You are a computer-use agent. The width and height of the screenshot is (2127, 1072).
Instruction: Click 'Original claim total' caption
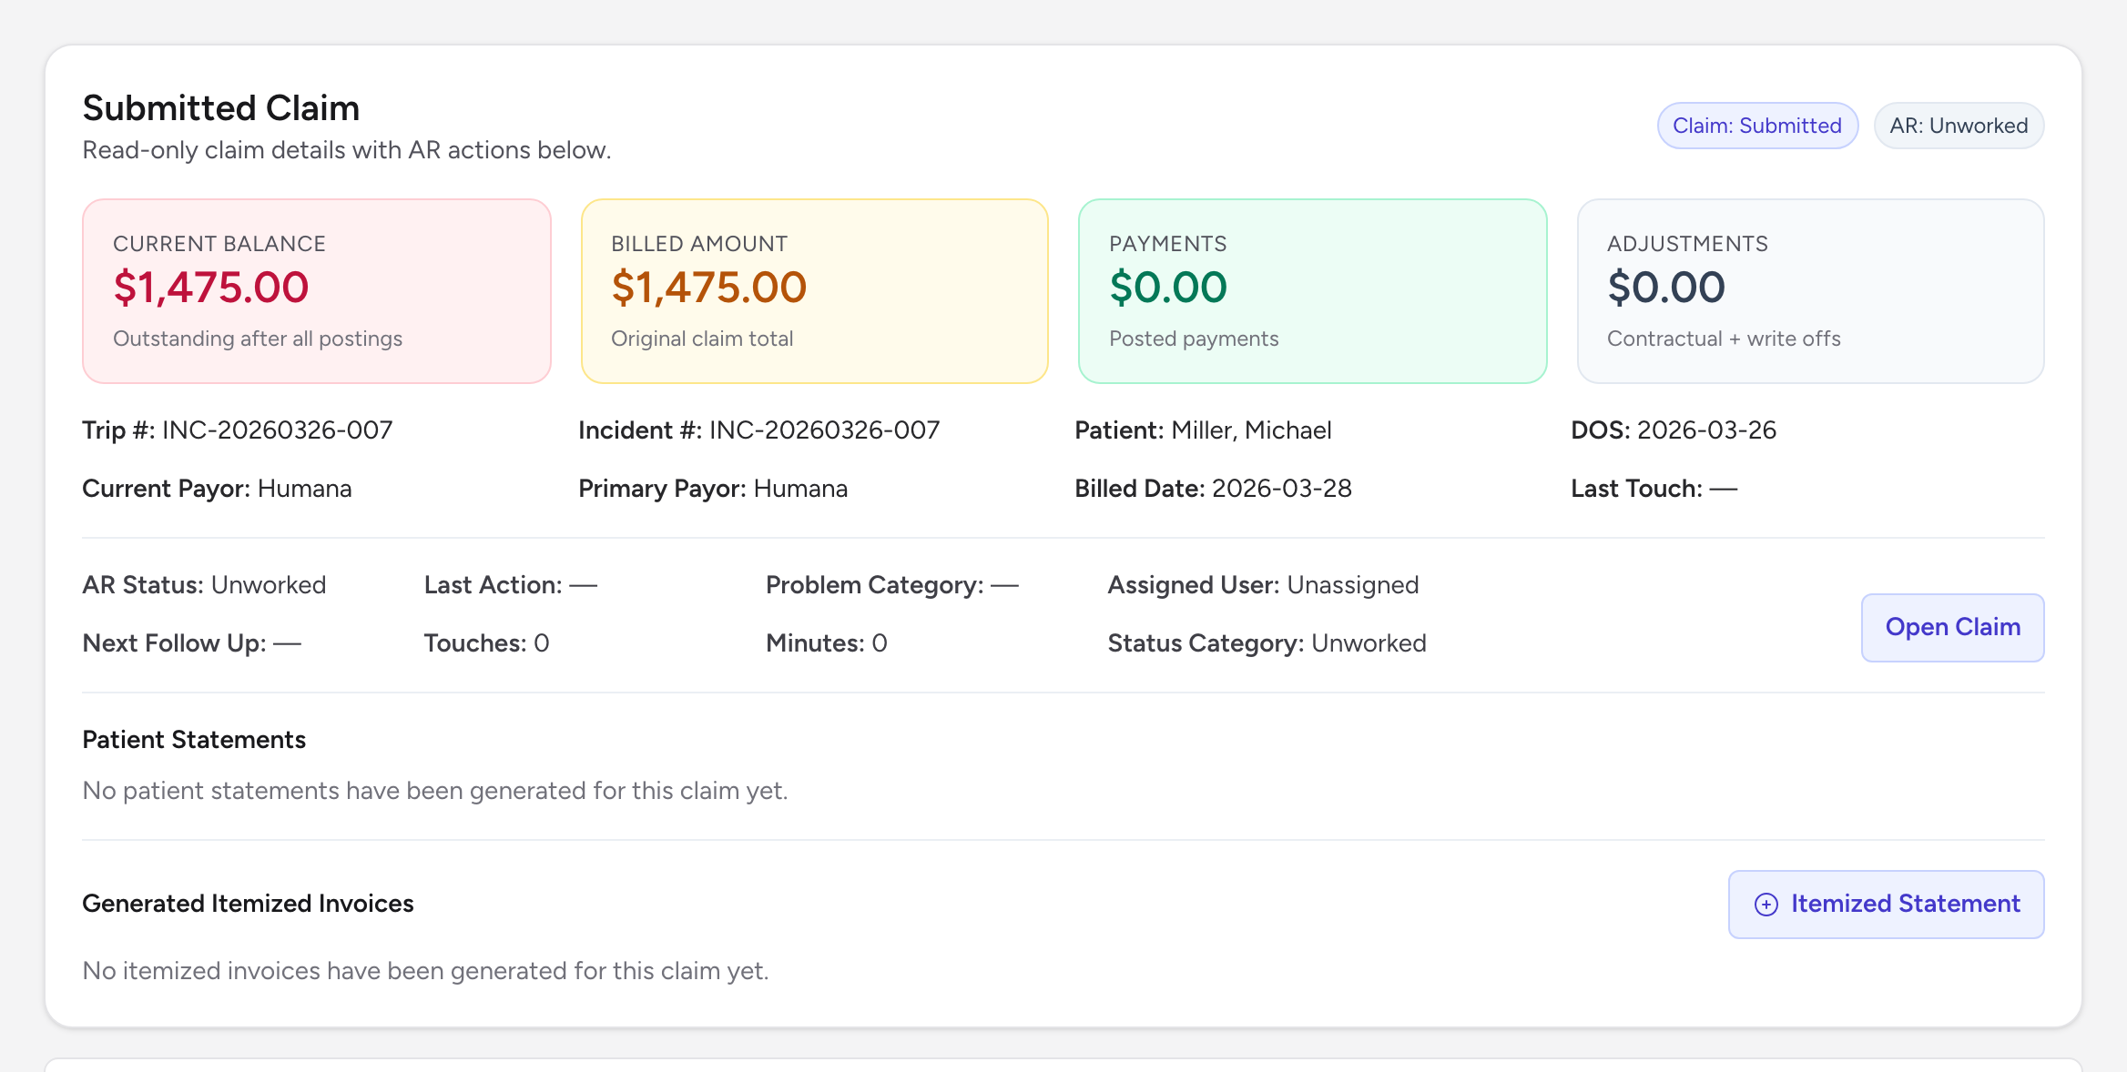coord(702,339)
